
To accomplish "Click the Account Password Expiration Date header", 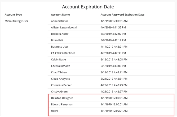I will (122, 14).
